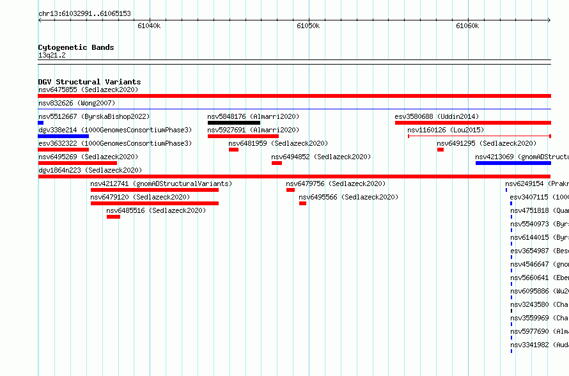Click nsv6479756 (Sedlazeck2020) label
This screenshot has width=569, height=376.
click(336, 184)
